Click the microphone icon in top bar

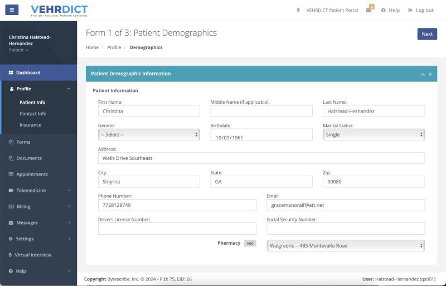coord(298,10)
